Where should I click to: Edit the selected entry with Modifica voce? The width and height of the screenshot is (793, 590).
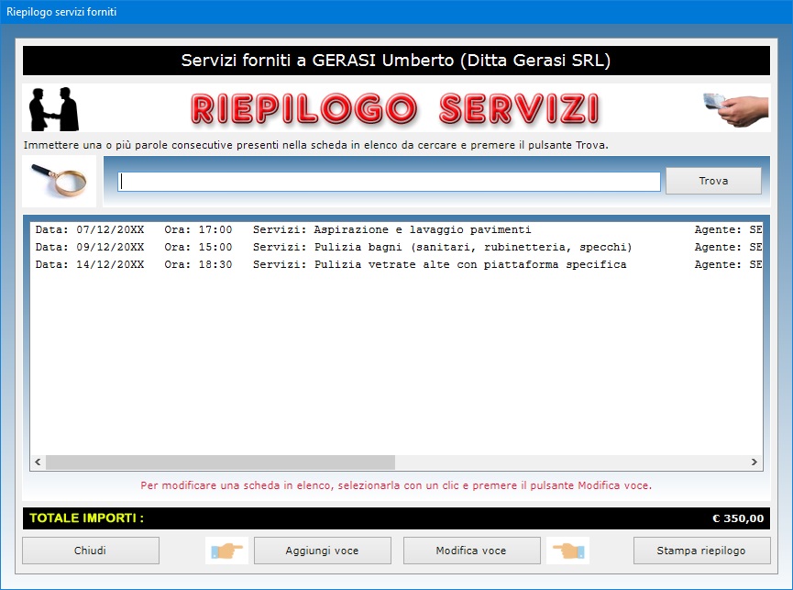click(470, 551)
